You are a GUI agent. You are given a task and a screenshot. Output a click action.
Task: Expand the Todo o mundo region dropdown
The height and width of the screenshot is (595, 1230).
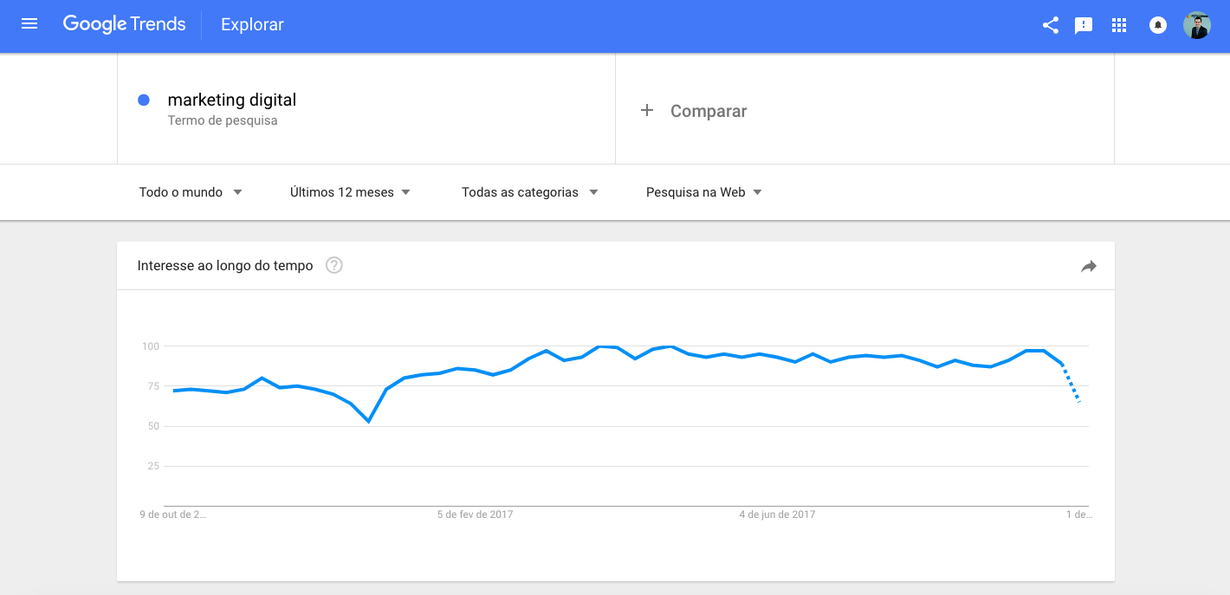[191, 192]
